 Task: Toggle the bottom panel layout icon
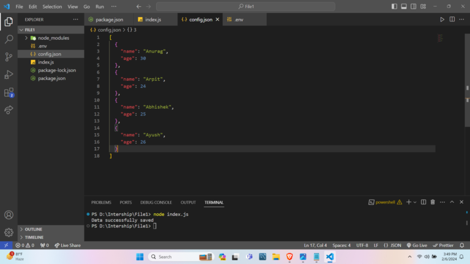[404, 6]
